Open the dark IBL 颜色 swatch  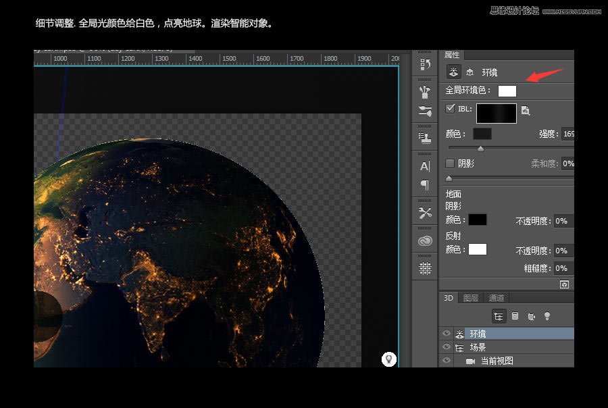pos(482,134)
